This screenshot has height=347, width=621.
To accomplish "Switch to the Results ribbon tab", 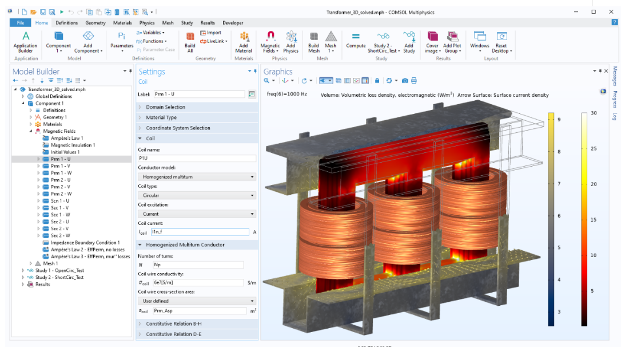I will (208, 22).
